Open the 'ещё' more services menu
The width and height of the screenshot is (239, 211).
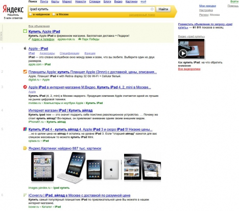pyautogui.click(x=143, y=2)
